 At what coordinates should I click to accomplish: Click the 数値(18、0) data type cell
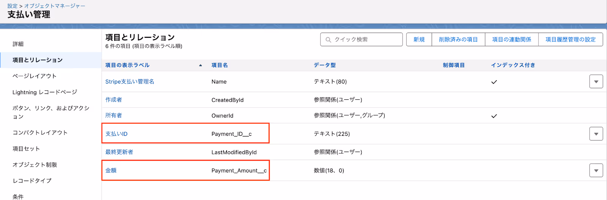(329, 171)
